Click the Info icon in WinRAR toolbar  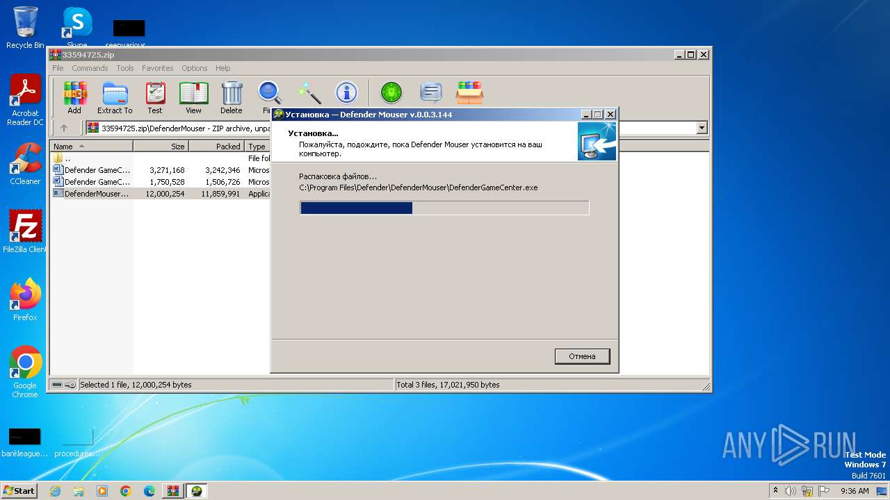346,92
